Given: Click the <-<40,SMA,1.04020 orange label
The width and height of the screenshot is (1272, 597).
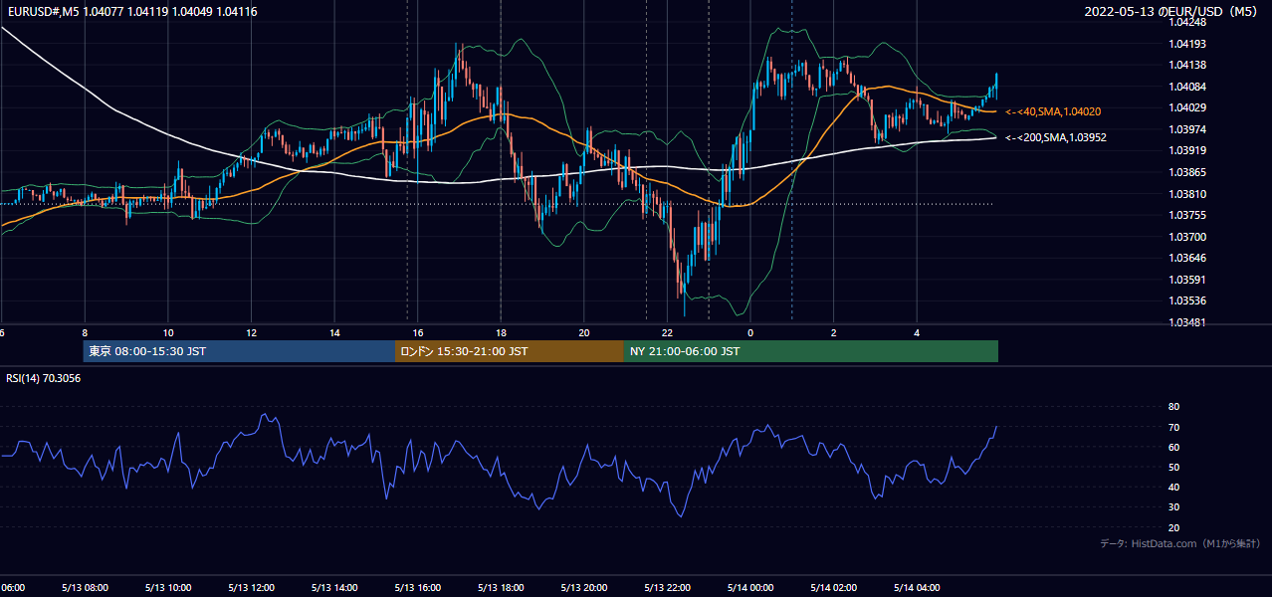Looking at the screenshot, I should (x=1053, y=111).
